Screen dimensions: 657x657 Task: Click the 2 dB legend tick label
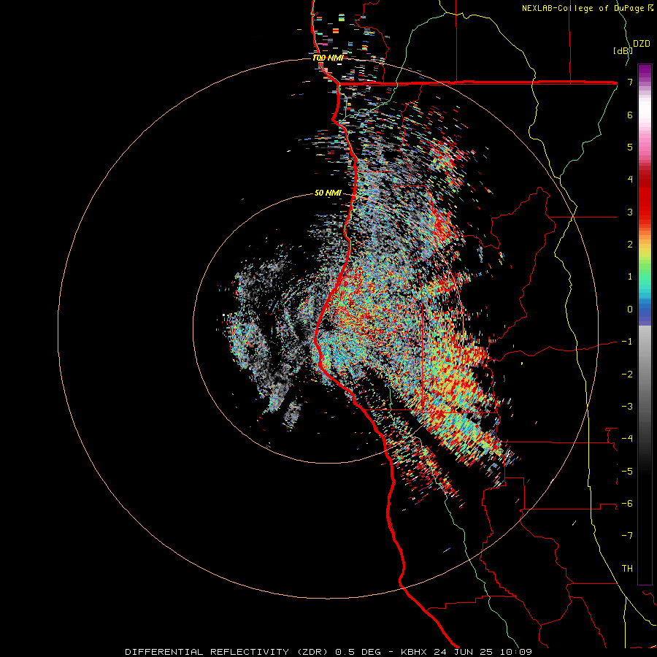630,245
